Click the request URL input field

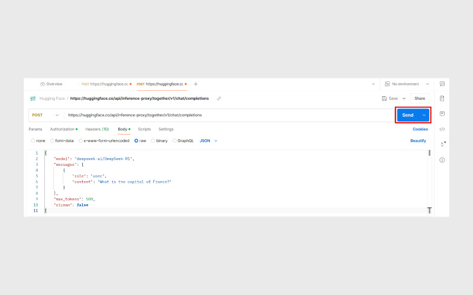[225, 115]
